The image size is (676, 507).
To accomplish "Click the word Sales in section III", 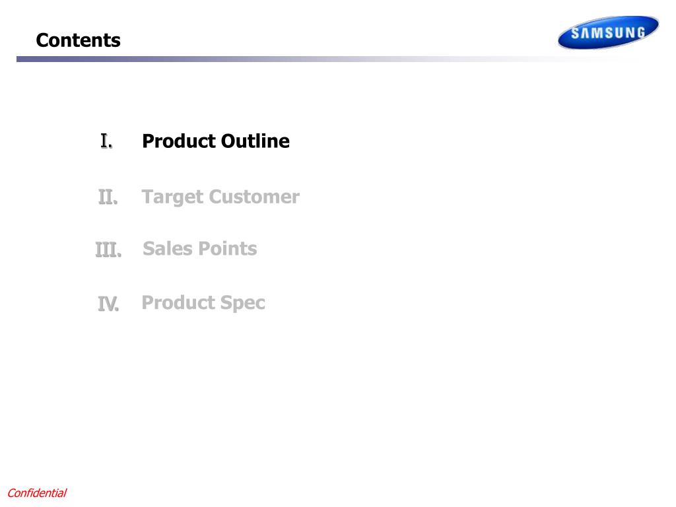I will (x=168, y=249).
